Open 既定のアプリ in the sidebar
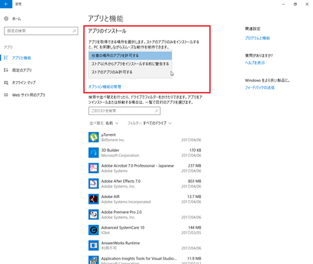The height and width of the screenshot is (264, 313). click(x=22, y=71)
